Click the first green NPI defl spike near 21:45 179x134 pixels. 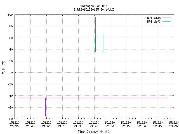click(95, 34)
